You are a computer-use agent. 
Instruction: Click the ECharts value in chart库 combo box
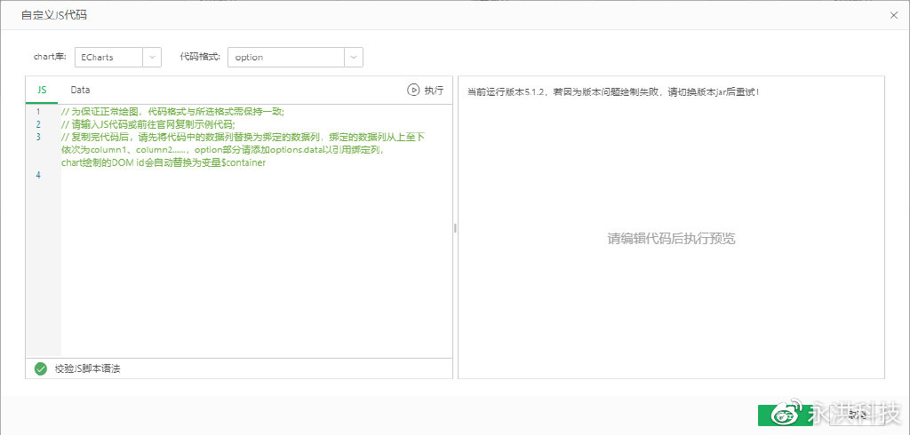click(x=108, y=58)
